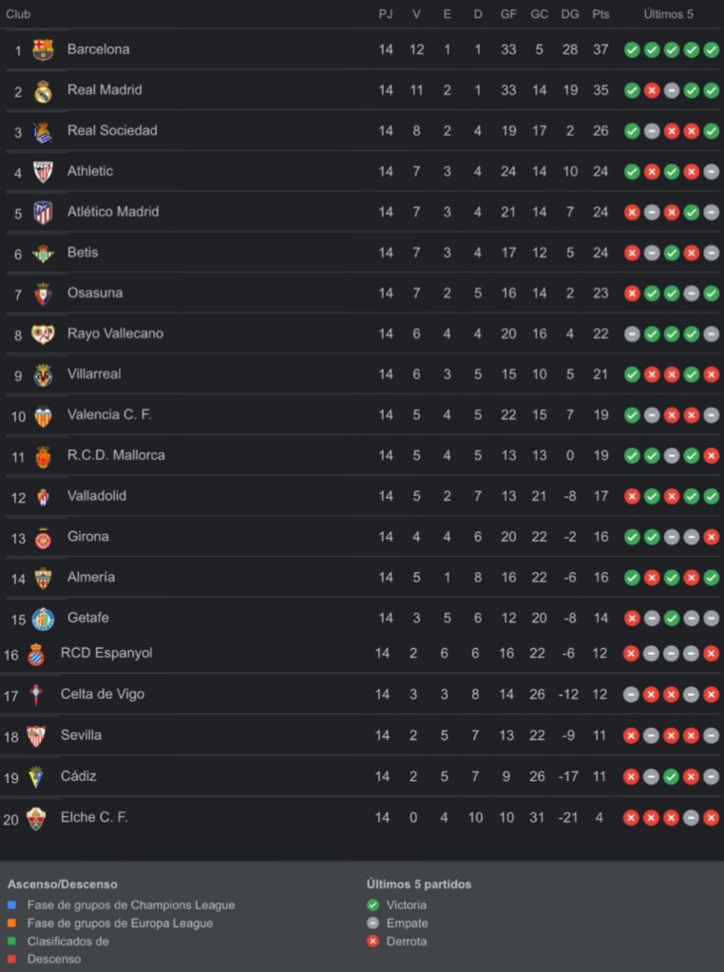The width and height of the screenshot is (724, 972).
Task: Open the Real Sociedad team link
Action: pyautogui.click(x=112, y=130)
